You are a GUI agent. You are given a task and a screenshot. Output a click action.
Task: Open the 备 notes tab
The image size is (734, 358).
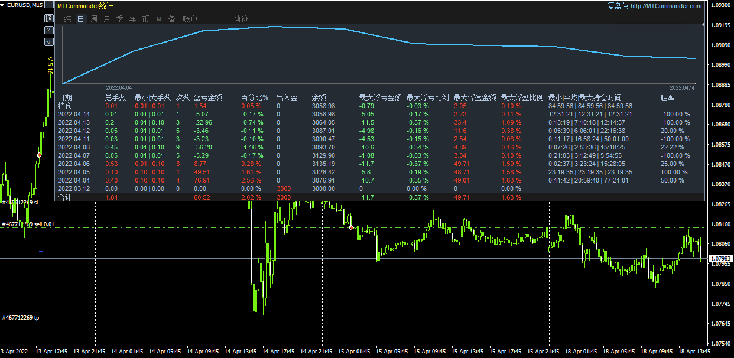(x=171, y=19)
